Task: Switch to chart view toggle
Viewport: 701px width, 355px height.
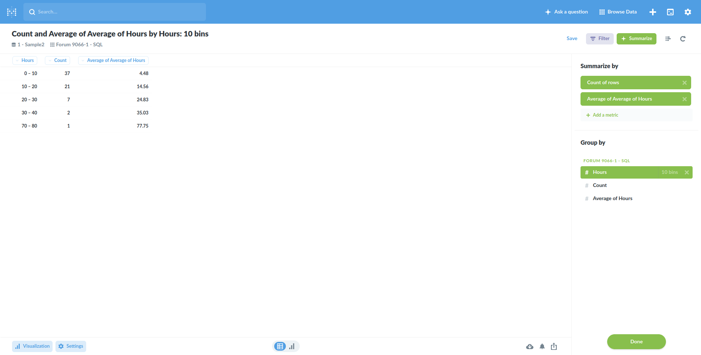Action: coord(292,346)
